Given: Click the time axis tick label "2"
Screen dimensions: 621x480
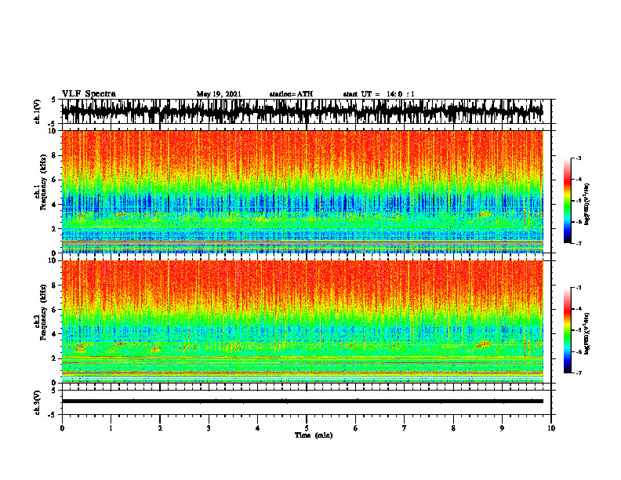Looking at the screenshot, I should tap(160, 428).
